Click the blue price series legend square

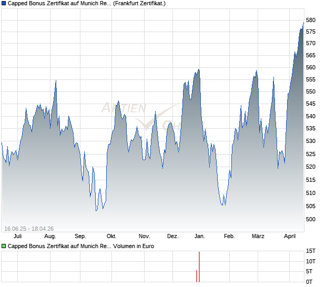coord(4,4)
